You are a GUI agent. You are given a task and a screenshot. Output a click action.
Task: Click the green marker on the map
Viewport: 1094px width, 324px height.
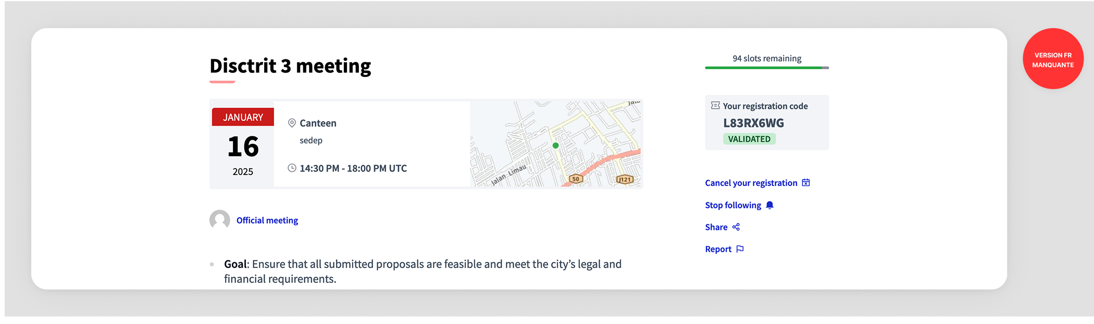(555, 146)
